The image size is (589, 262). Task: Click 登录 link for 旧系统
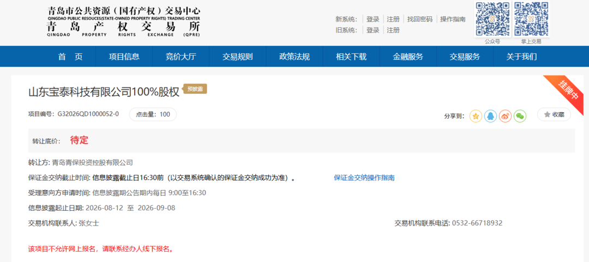click(x=372, y=31)
